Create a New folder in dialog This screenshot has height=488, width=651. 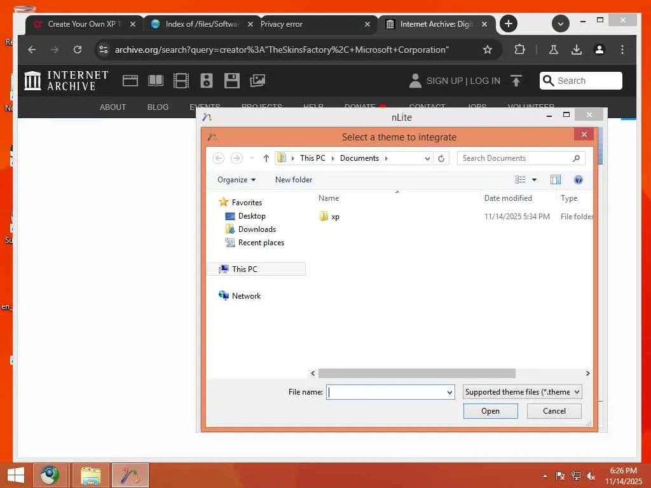coord(294,180)
